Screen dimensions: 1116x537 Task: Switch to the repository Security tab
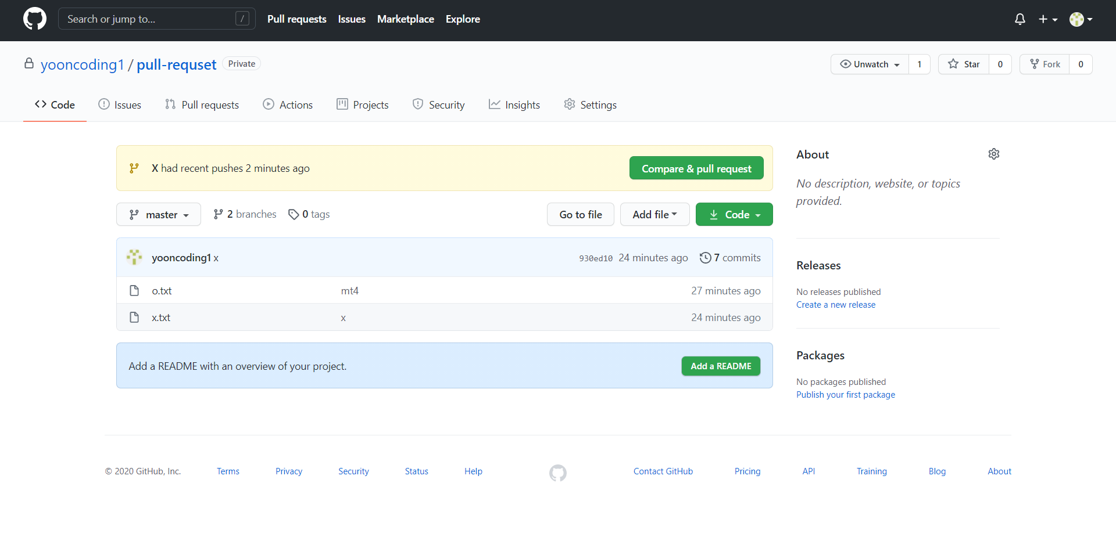coord(438,104)
